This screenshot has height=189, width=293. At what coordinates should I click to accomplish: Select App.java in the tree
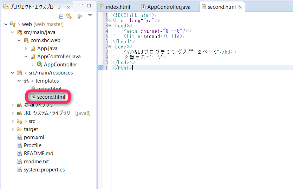[47, 48]
